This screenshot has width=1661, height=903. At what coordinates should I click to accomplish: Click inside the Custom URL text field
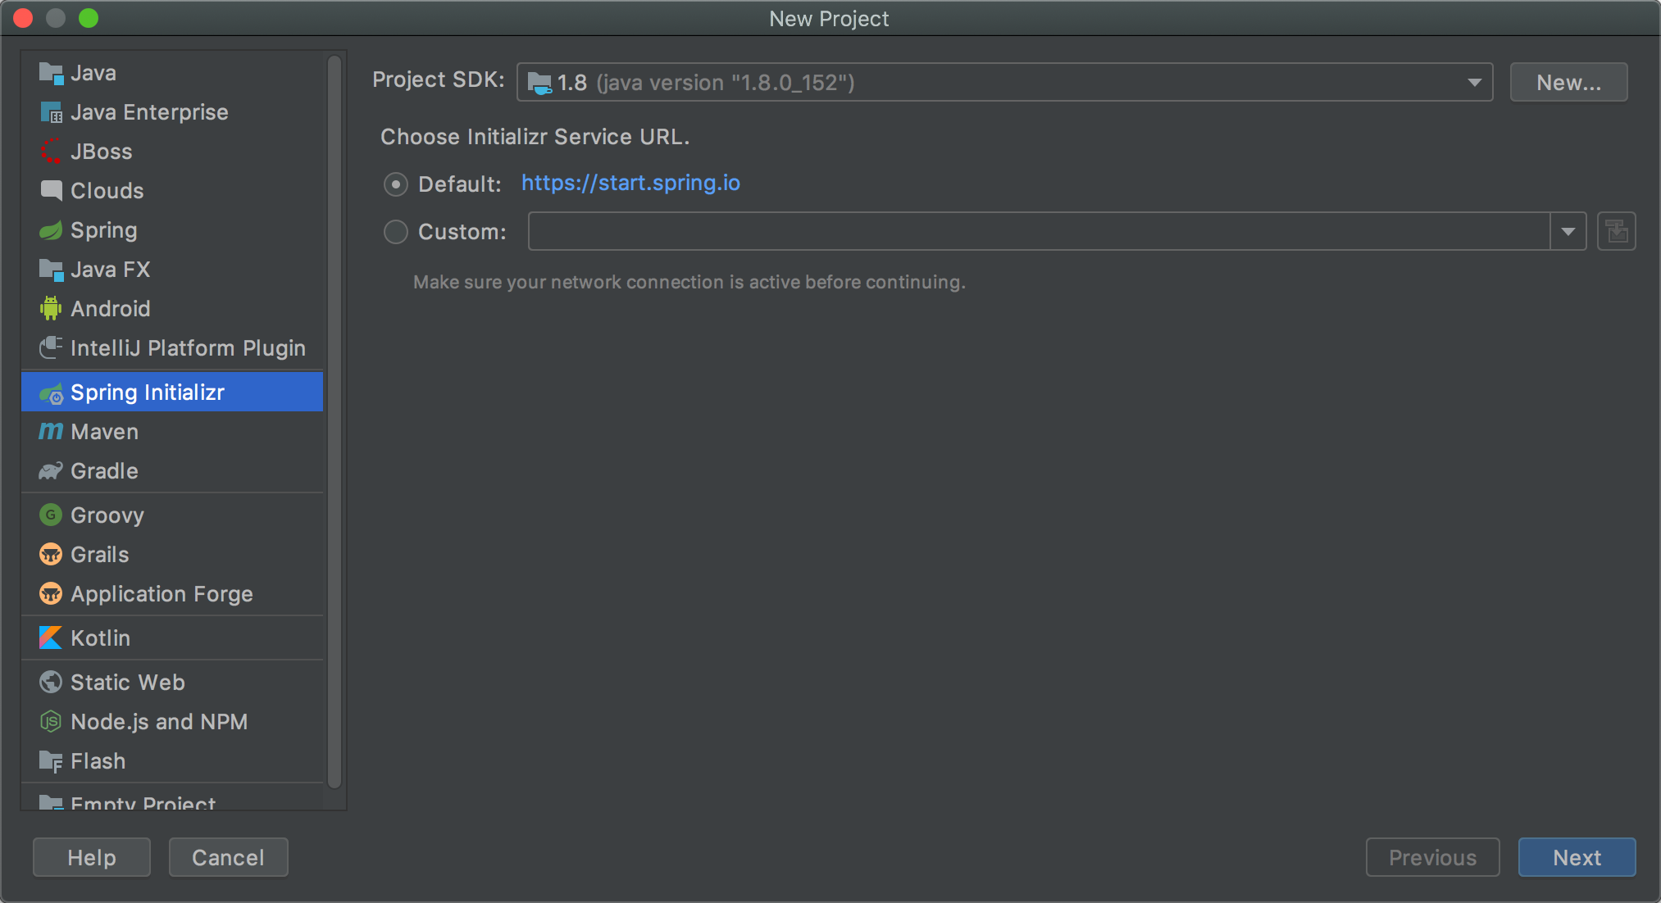(1038, 232)
